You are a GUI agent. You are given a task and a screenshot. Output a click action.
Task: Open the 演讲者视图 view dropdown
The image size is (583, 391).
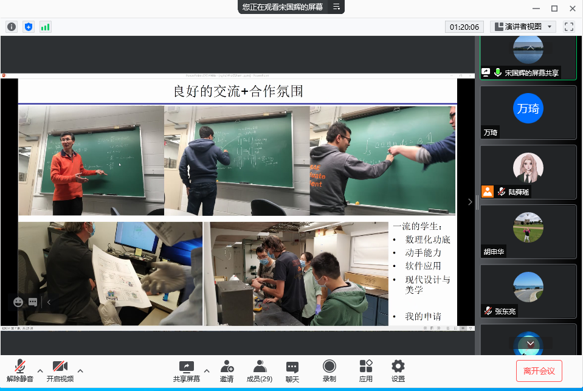[523, 27]
